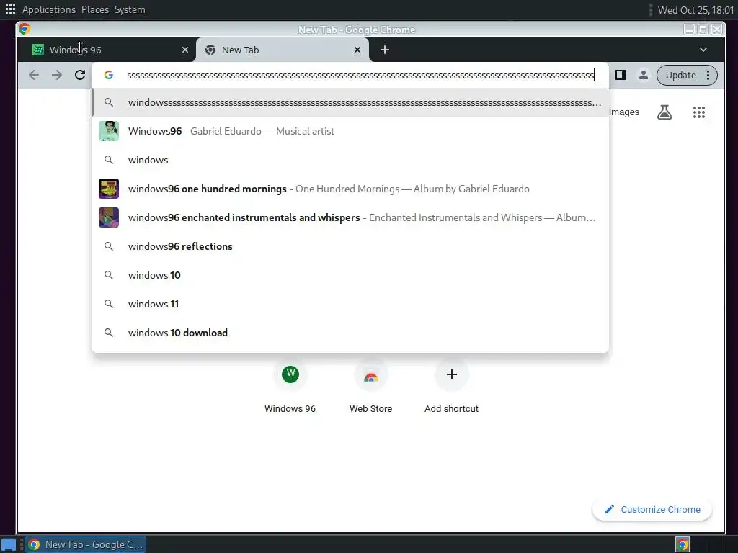Select Enchanted Instrumentals album thumbnail

109,217
